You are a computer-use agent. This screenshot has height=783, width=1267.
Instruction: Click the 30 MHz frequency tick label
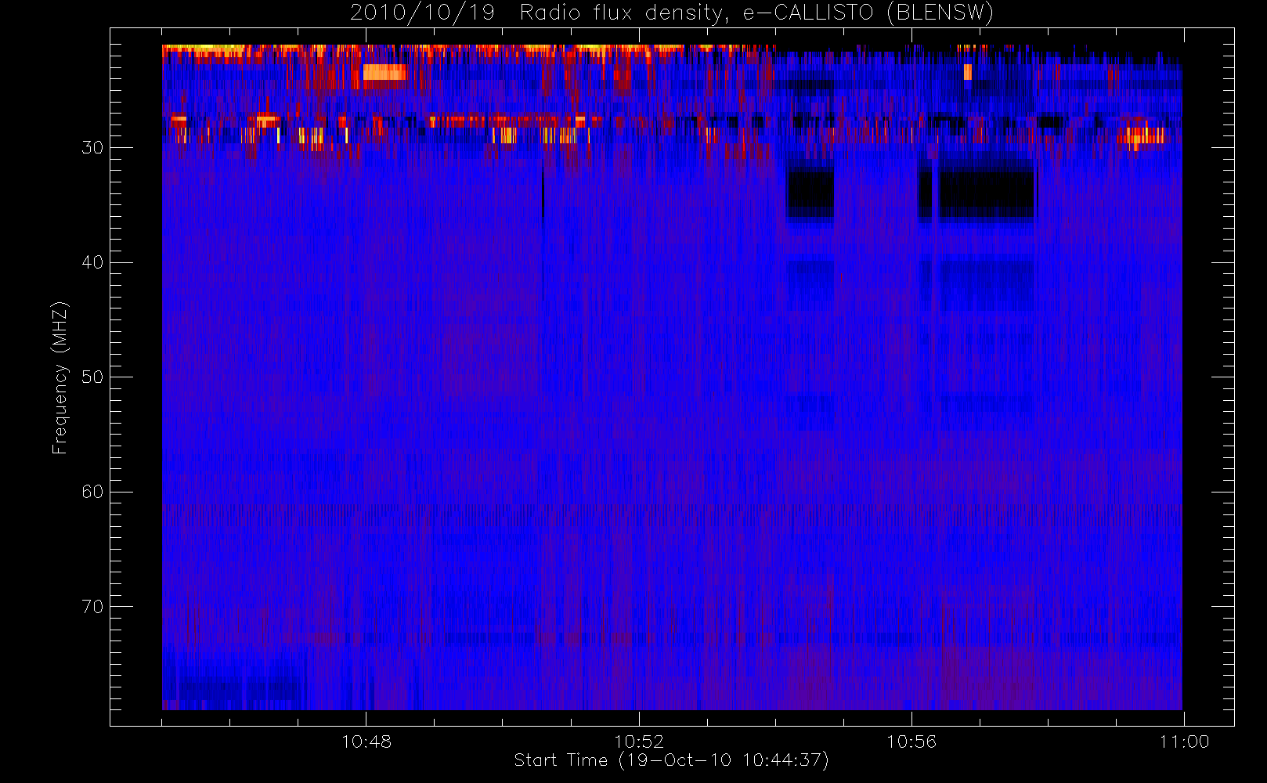point(92,147)
